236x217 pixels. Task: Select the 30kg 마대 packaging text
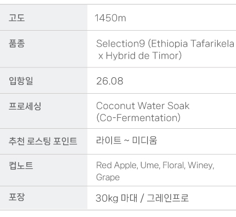coord(116,198)
